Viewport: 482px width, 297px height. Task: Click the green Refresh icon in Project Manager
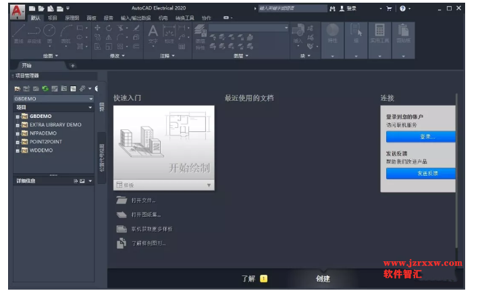pos(45,89)
